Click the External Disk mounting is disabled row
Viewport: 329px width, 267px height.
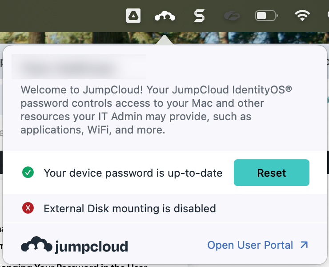129,208
